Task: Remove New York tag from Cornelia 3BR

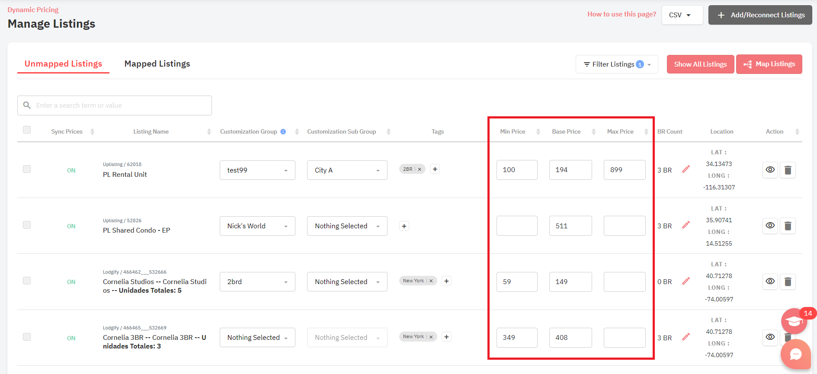Action: [431, 337]
